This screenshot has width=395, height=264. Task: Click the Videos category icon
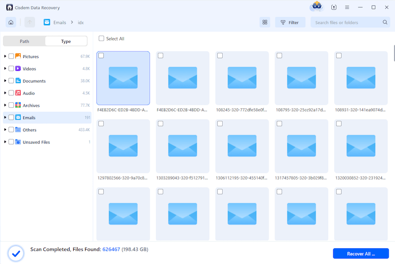18,68
